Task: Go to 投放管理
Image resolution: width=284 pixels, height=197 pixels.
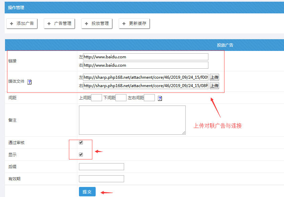Action: [x=97, y=24]
